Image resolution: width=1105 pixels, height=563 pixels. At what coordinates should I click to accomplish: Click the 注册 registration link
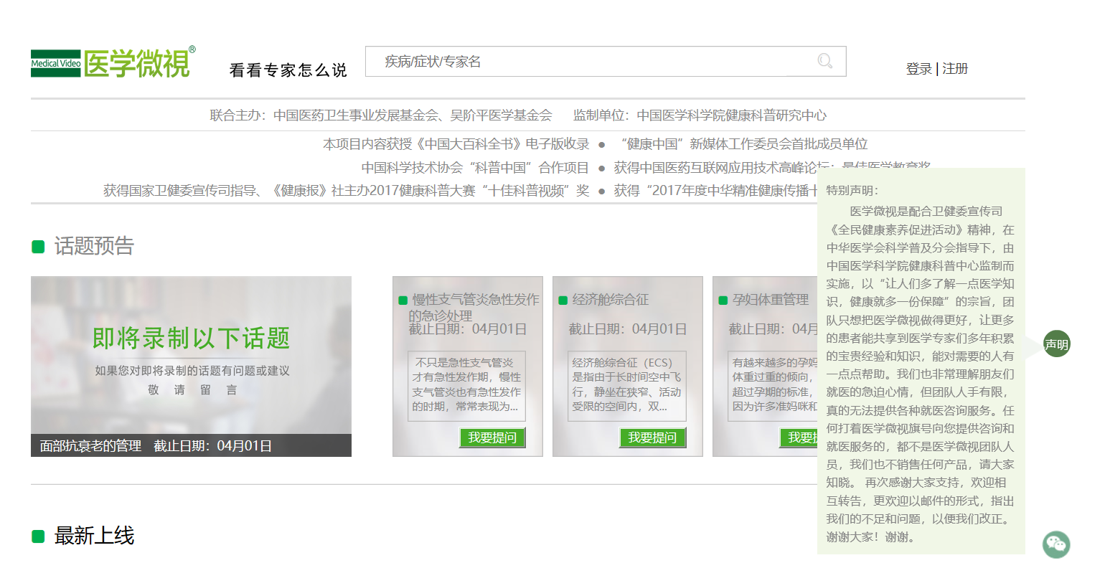[x=955, y=68]
